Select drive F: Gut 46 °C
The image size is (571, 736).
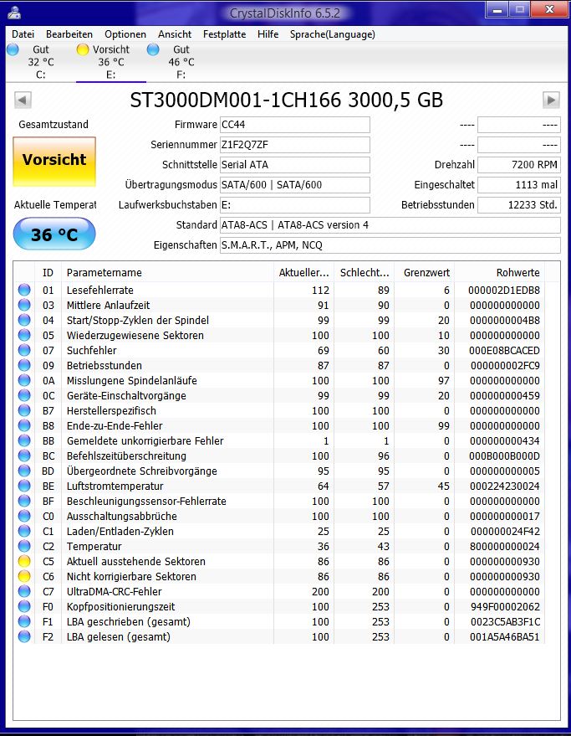click(x=181, y=62)
